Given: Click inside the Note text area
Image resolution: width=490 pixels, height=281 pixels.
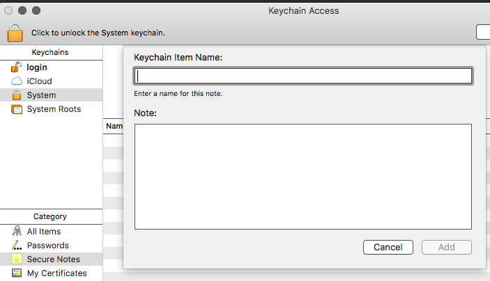Looking at the screenshot, I should pyautogui.click(x=303, y=176).
